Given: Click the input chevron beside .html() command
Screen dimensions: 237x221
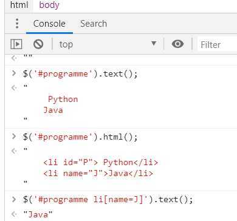Looking at the screenshot, I should point(14,137).
